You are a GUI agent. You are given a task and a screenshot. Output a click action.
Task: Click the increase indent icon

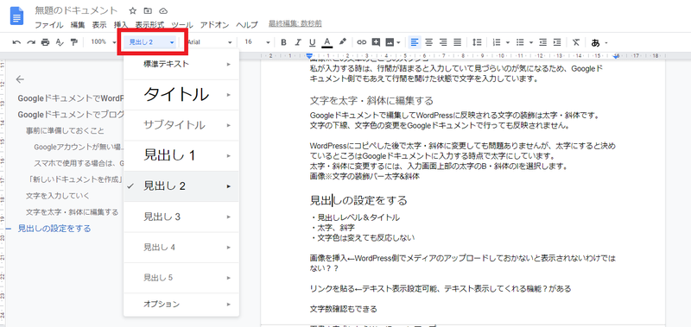tap(557, 42)
